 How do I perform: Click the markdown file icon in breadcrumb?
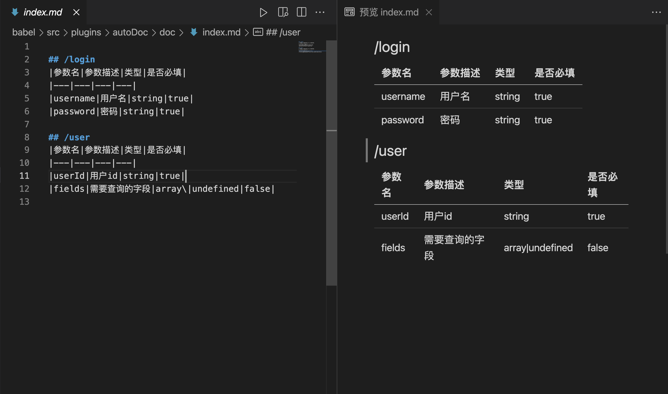194,32
